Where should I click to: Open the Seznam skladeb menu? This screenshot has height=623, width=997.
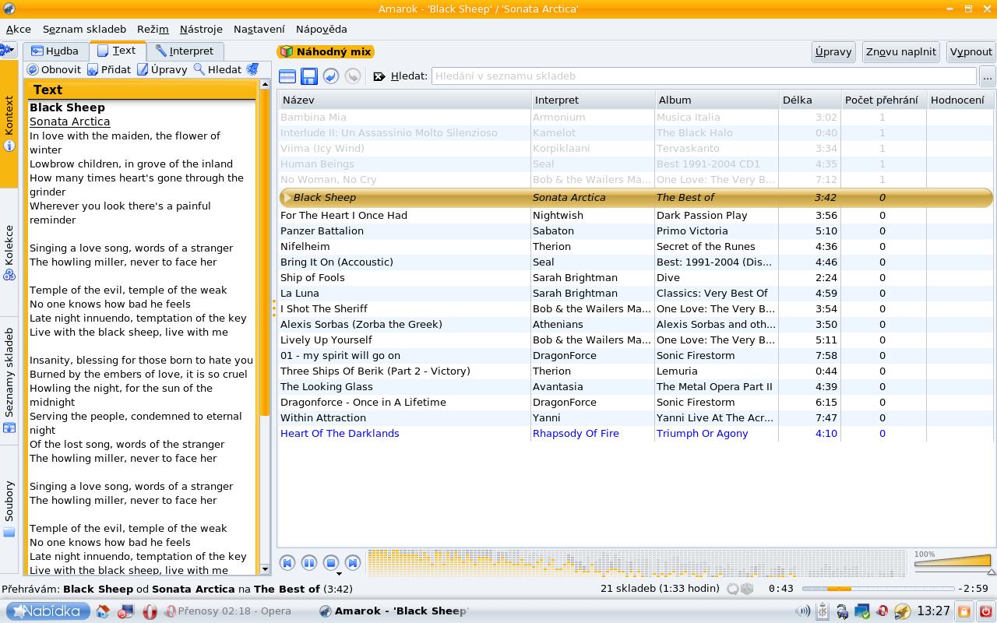(84, 29)
